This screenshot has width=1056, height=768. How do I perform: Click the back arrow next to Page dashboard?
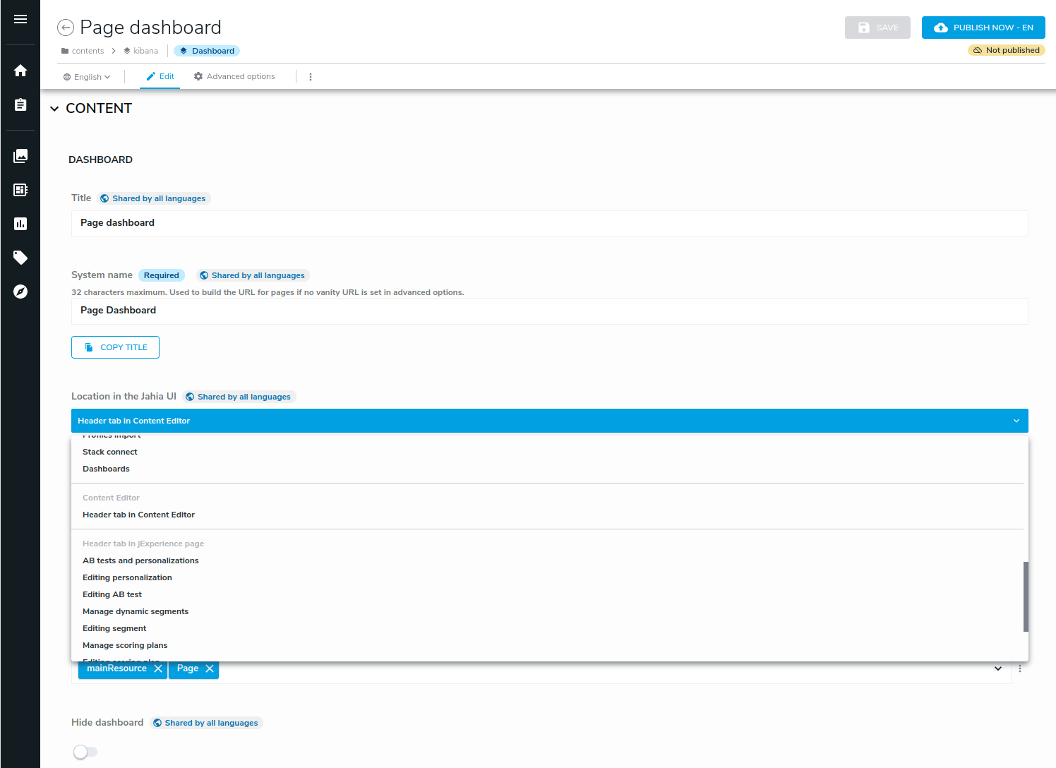click(x=65, y=27)
